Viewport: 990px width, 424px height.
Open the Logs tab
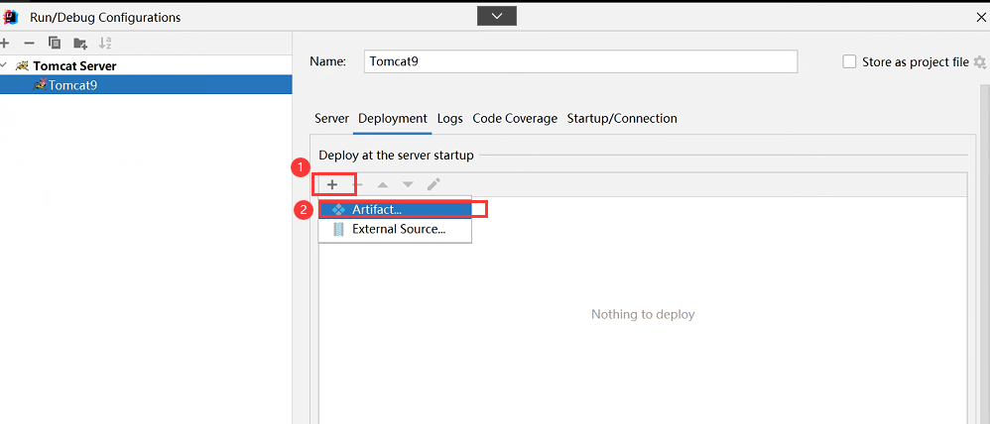coord(450,119)
